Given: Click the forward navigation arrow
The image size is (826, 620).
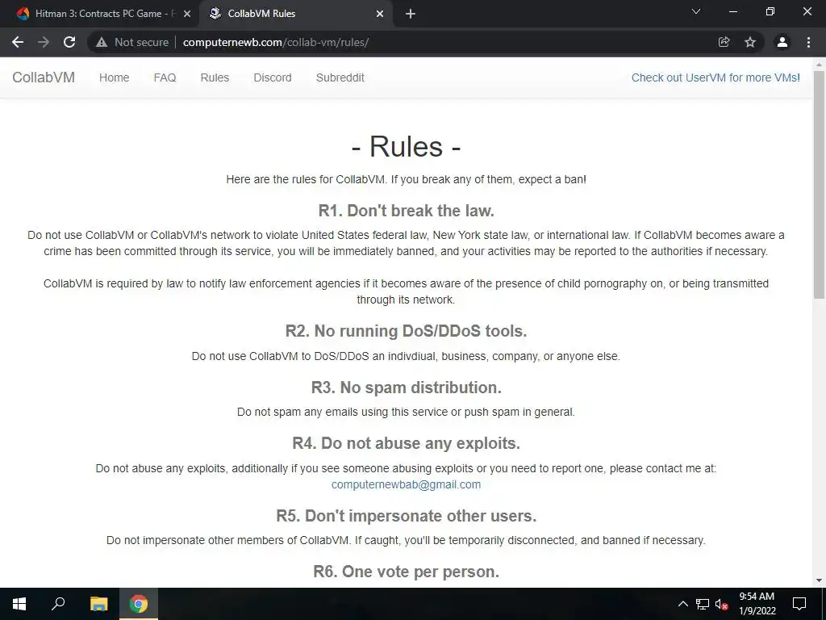Looking at the screenshot, I should 44,42.
